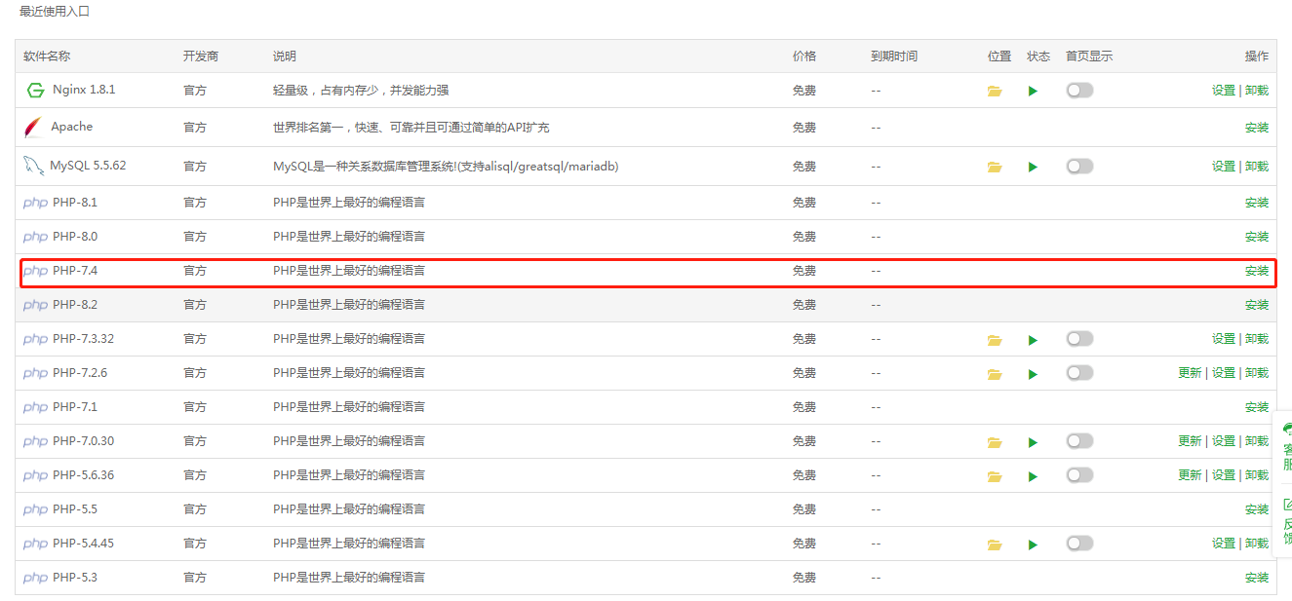This screenshot has width=1292, height=601.
Task: Click the php logo beside PHP-8.1
Action: click(x=35, y=203)
